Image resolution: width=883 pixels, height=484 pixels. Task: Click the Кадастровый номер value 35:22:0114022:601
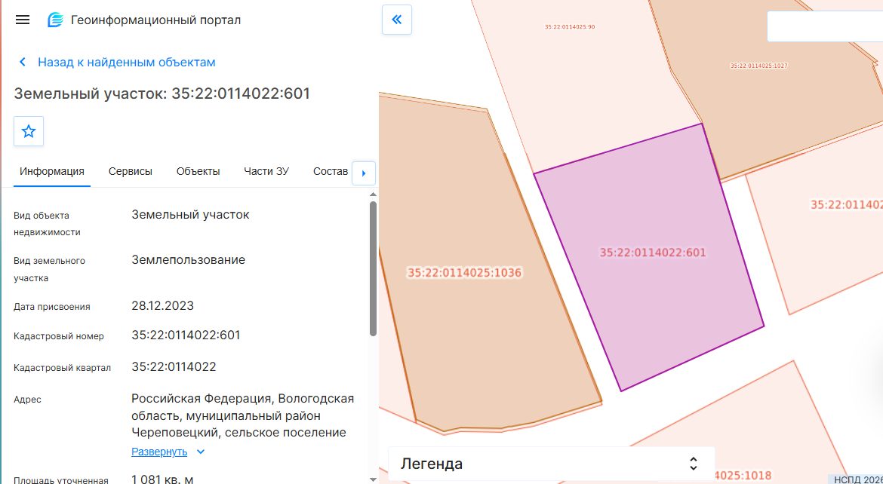point(186,335)
